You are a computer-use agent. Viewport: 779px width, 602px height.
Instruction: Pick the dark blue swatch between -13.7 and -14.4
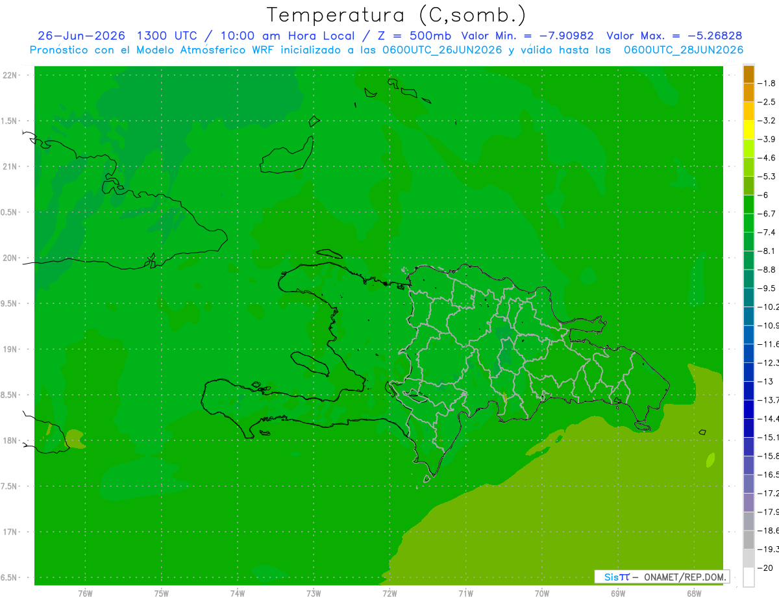(x=748, y=409)
